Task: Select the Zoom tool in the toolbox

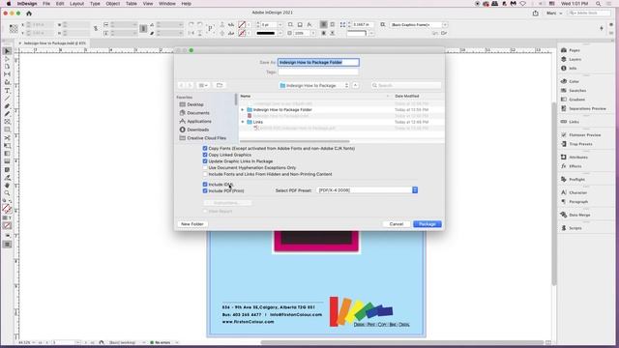Action: click(7, 193)
